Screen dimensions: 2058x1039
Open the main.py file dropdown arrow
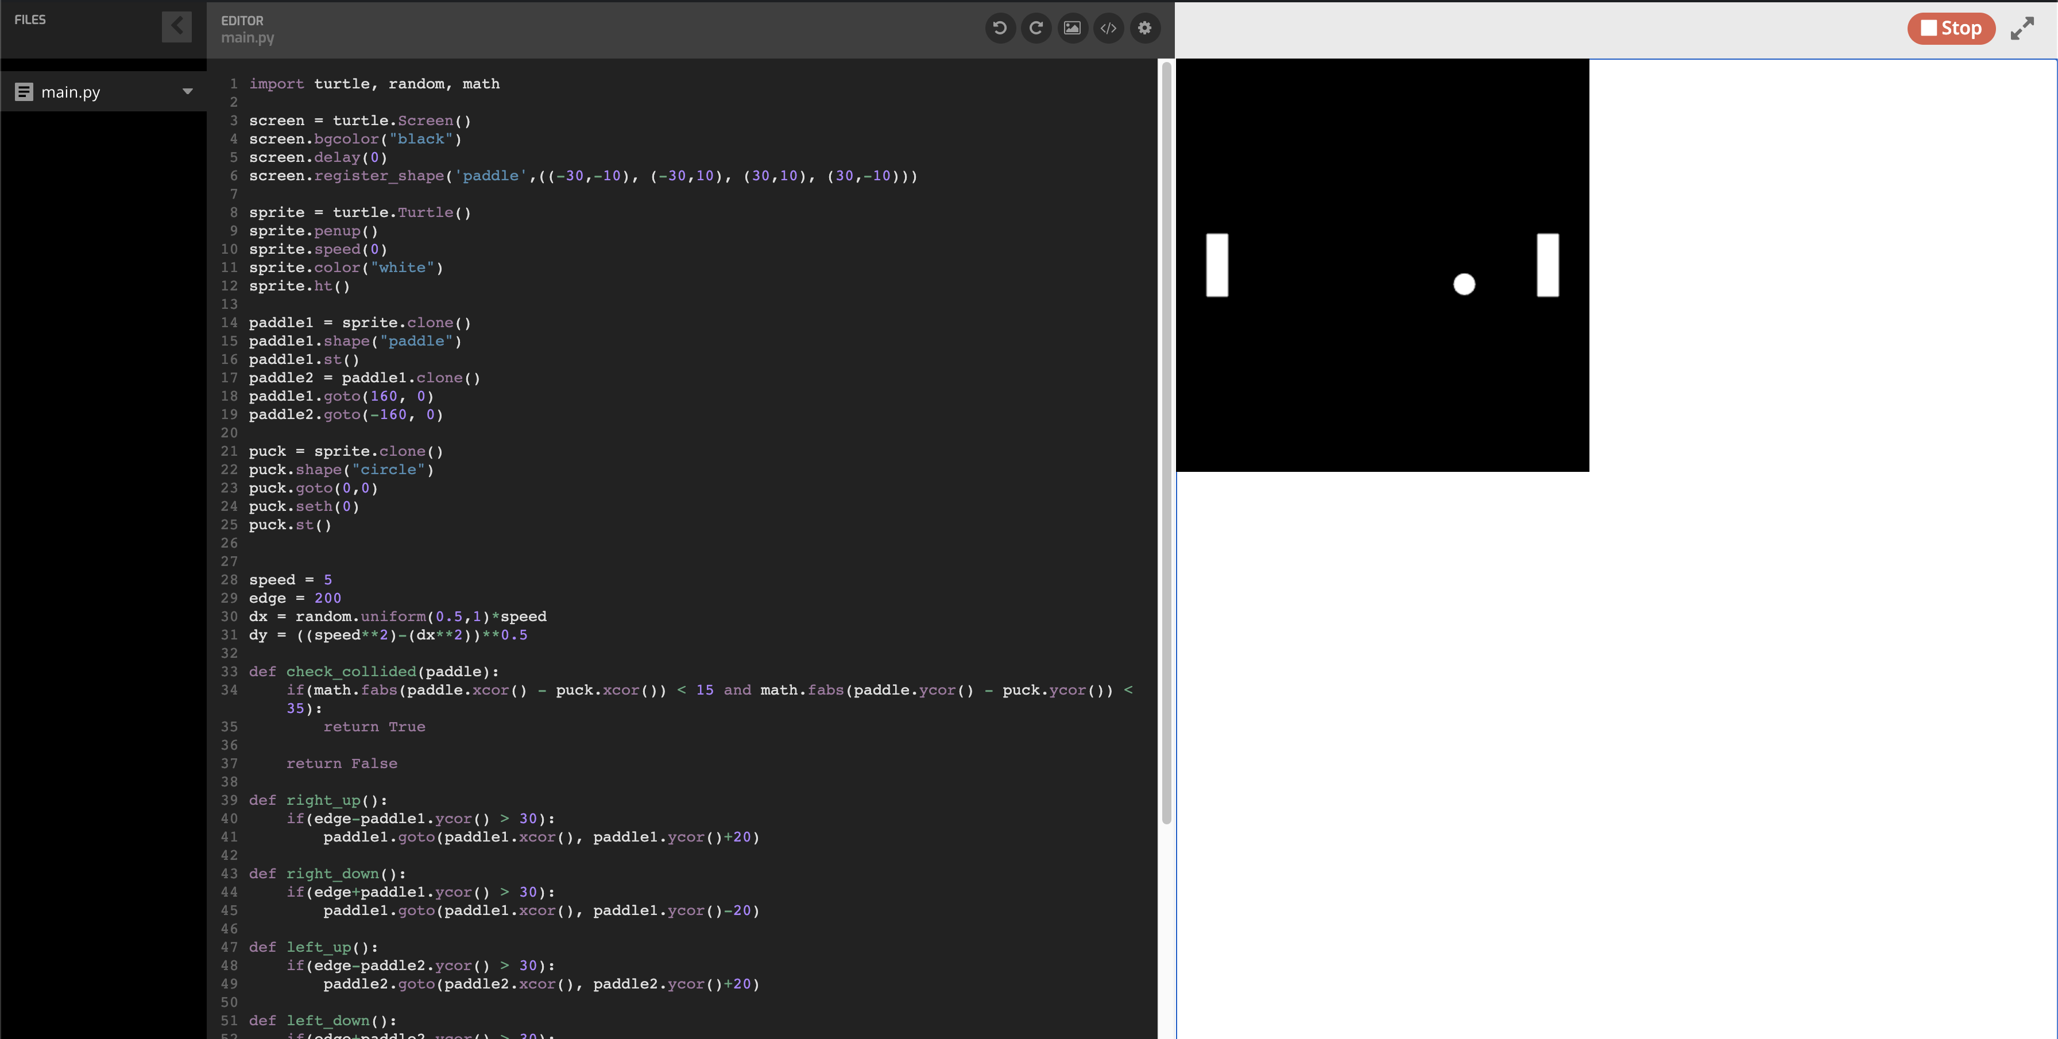188,92
